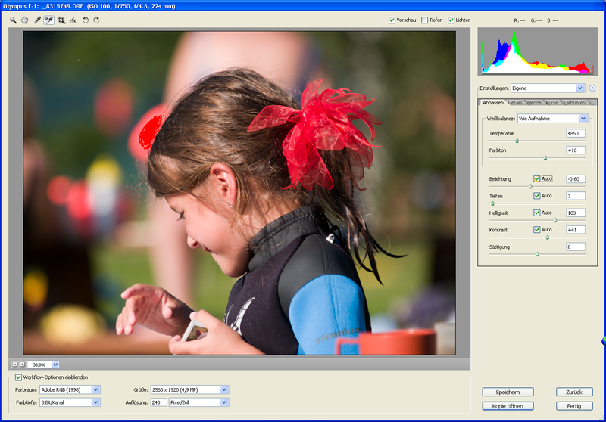Select the White Balance eyedropper tool

[37, 20]
